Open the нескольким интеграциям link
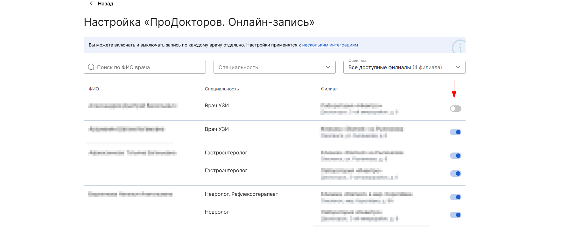575x227 pixels. [x=330, y=45]
